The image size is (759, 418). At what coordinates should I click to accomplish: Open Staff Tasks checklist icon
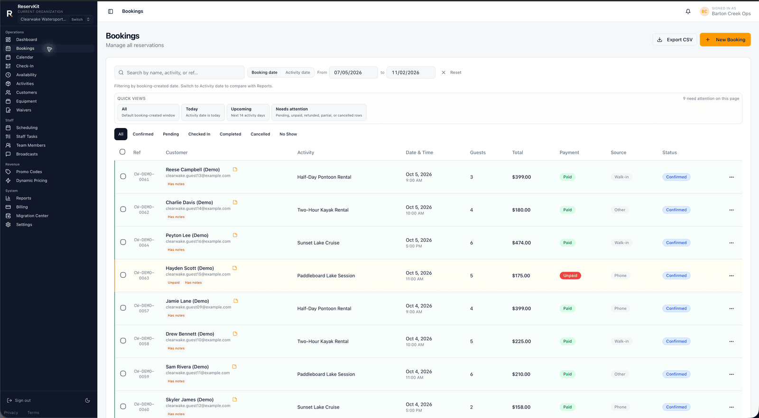click(8, 136)
